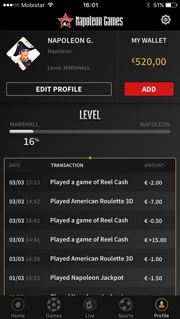Screen dimensions: 180x319
Task: Open the Played Napoleon Jackpot 16:33 entry
Action: tap(90, 278)
